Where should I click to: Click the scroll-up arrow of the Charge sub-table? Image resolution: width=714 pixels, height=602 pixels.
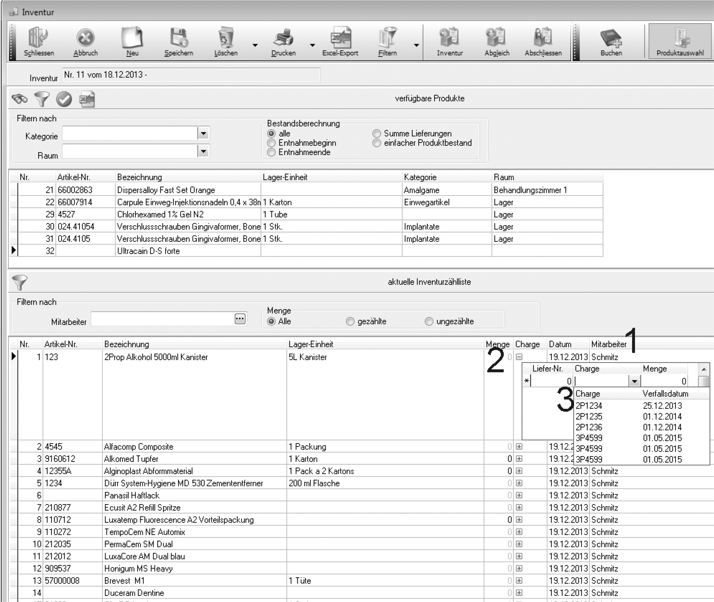[703, 369]
